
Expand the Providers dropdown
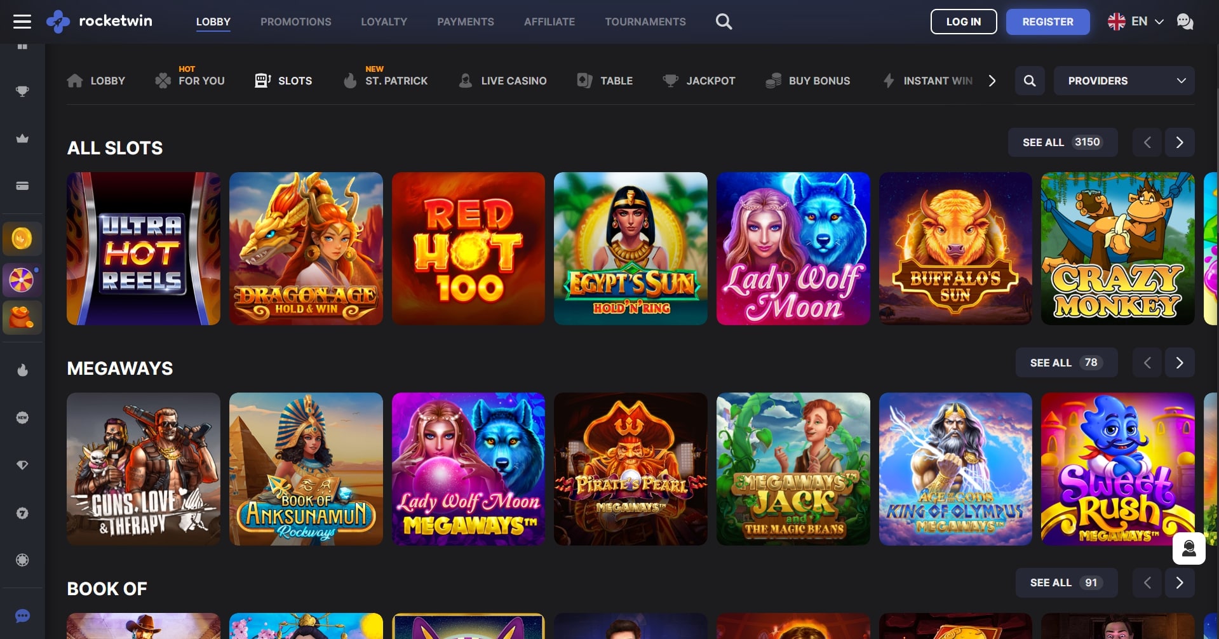(x=1124, y=81)
